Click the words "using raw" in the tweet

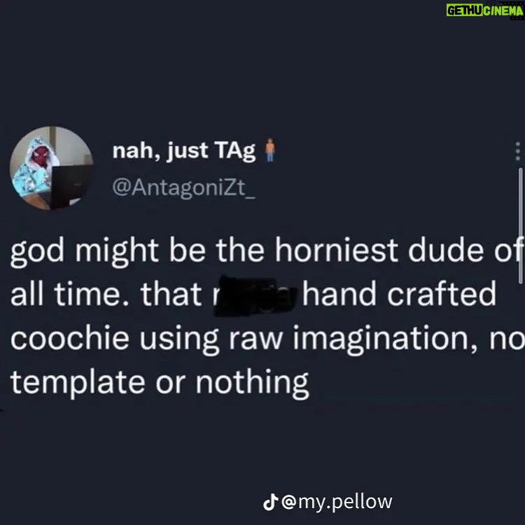pos(211,339)
